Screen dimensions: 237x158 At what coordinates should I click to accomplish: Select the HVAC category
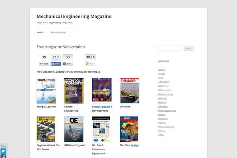pyautogui.click(x=160, y=78)
